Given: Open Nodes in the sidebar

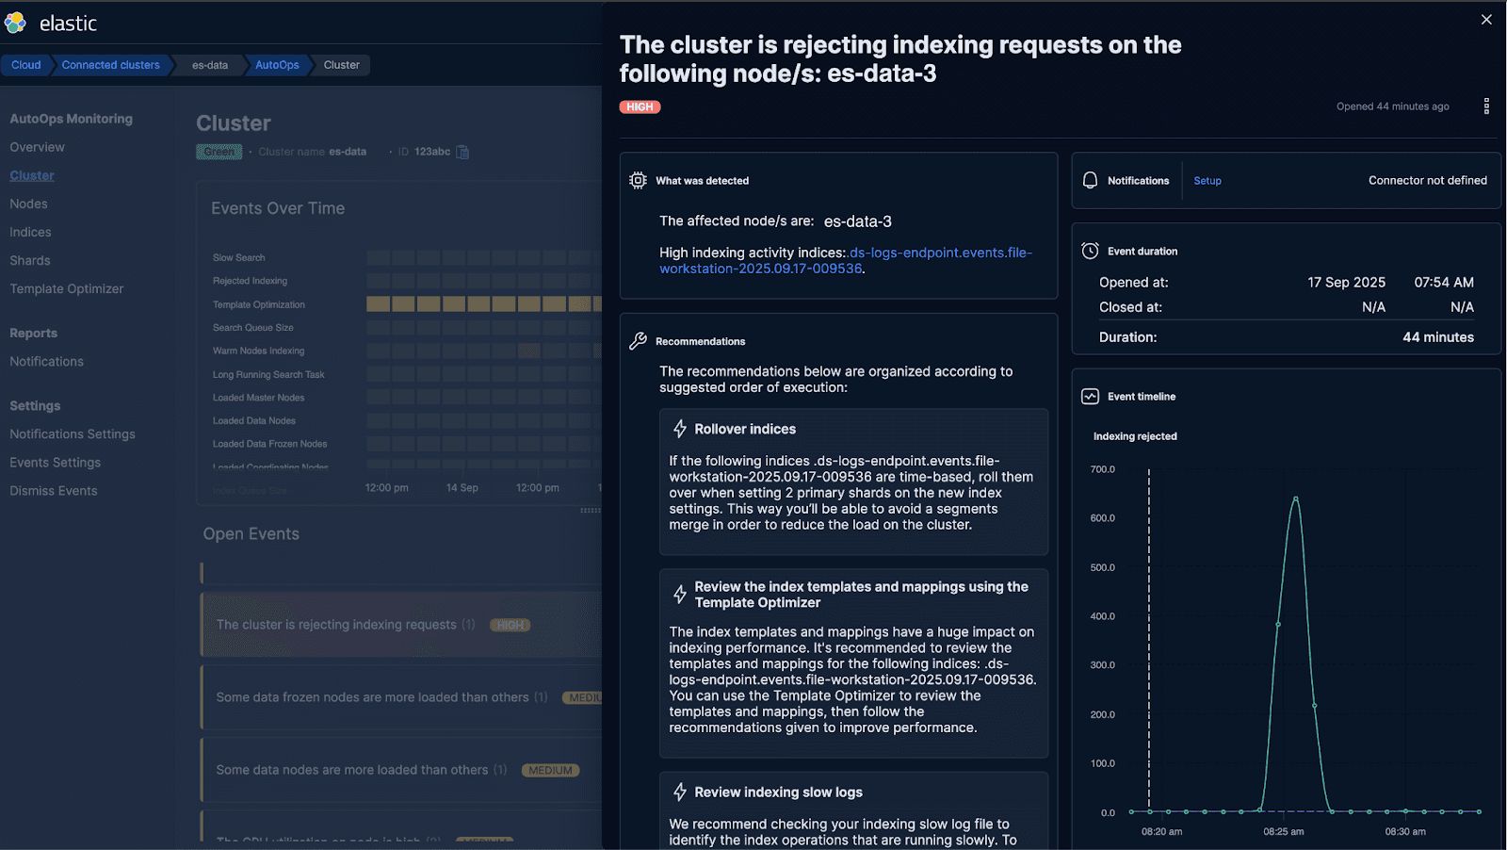Looking at the screenshot, I should pyautogui.click(x=28, y=204).
